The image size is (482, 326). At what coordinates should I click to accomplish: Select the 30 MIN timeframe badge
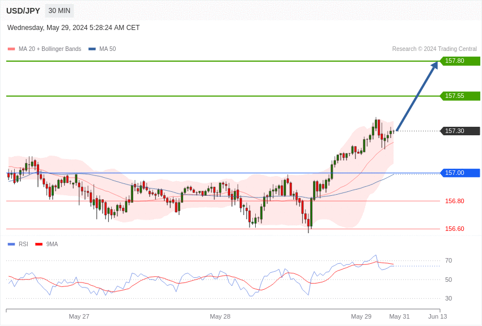(60, 11)
